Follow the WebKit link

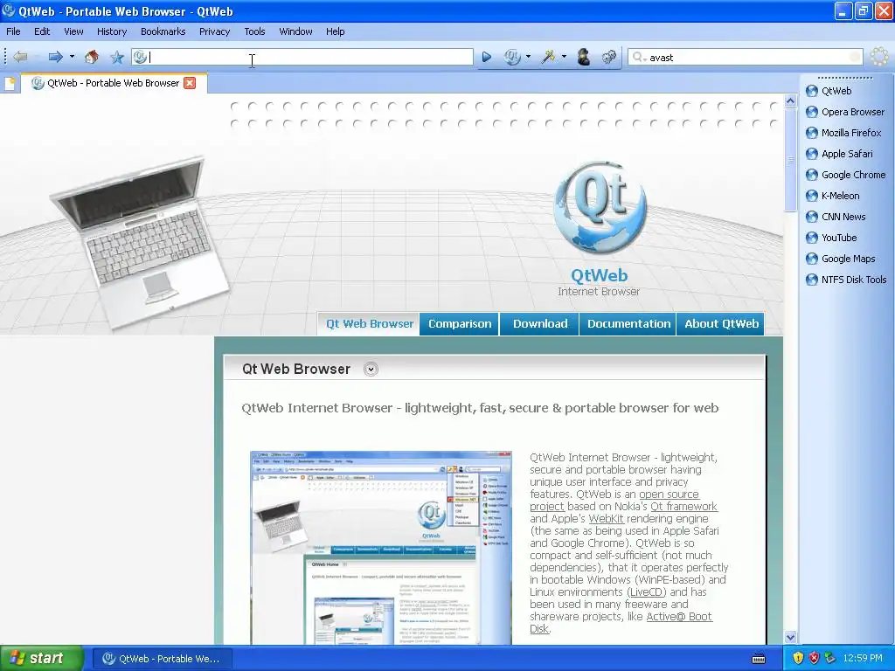coord(606,519)
